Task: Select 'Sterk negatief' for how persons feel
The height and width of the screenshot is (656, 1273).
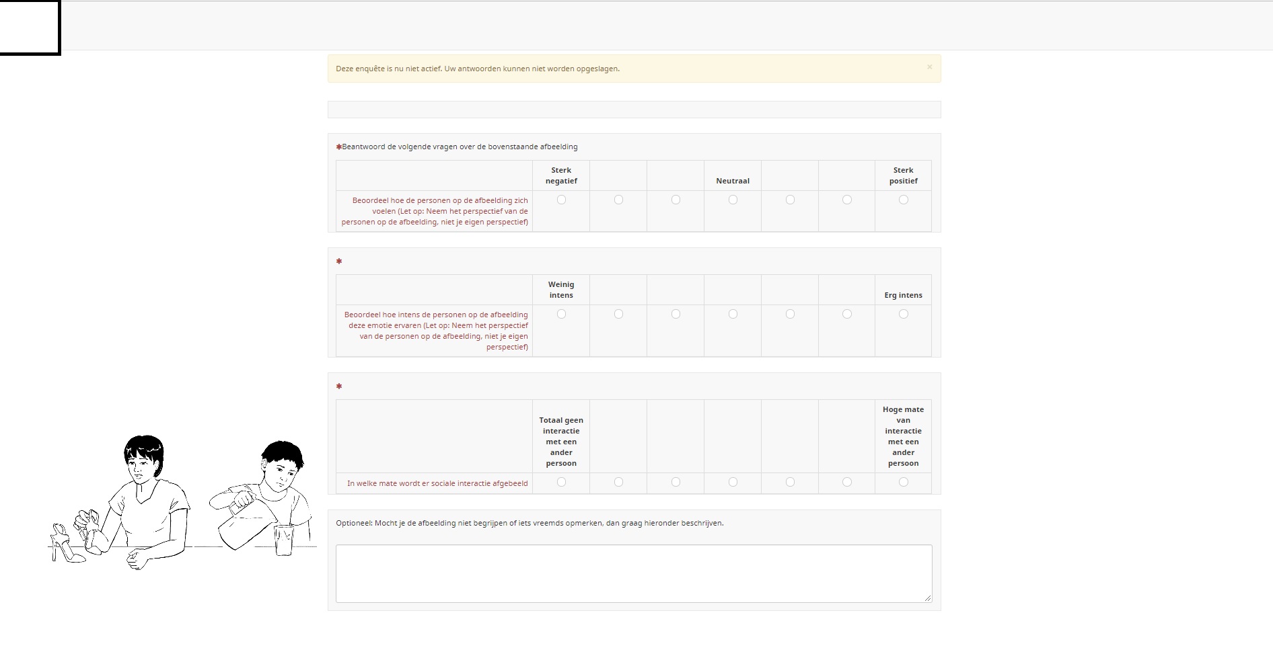Action: 561,200
